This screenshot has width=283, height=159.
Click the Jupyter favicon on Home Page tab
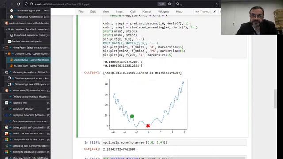coord(7,48)
